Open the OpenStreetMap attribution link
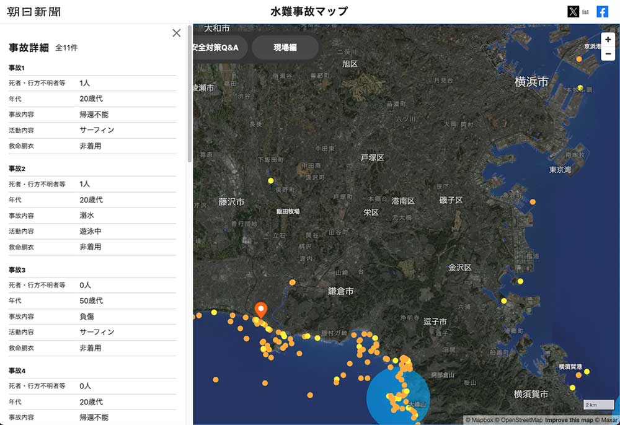 (519, 420)
